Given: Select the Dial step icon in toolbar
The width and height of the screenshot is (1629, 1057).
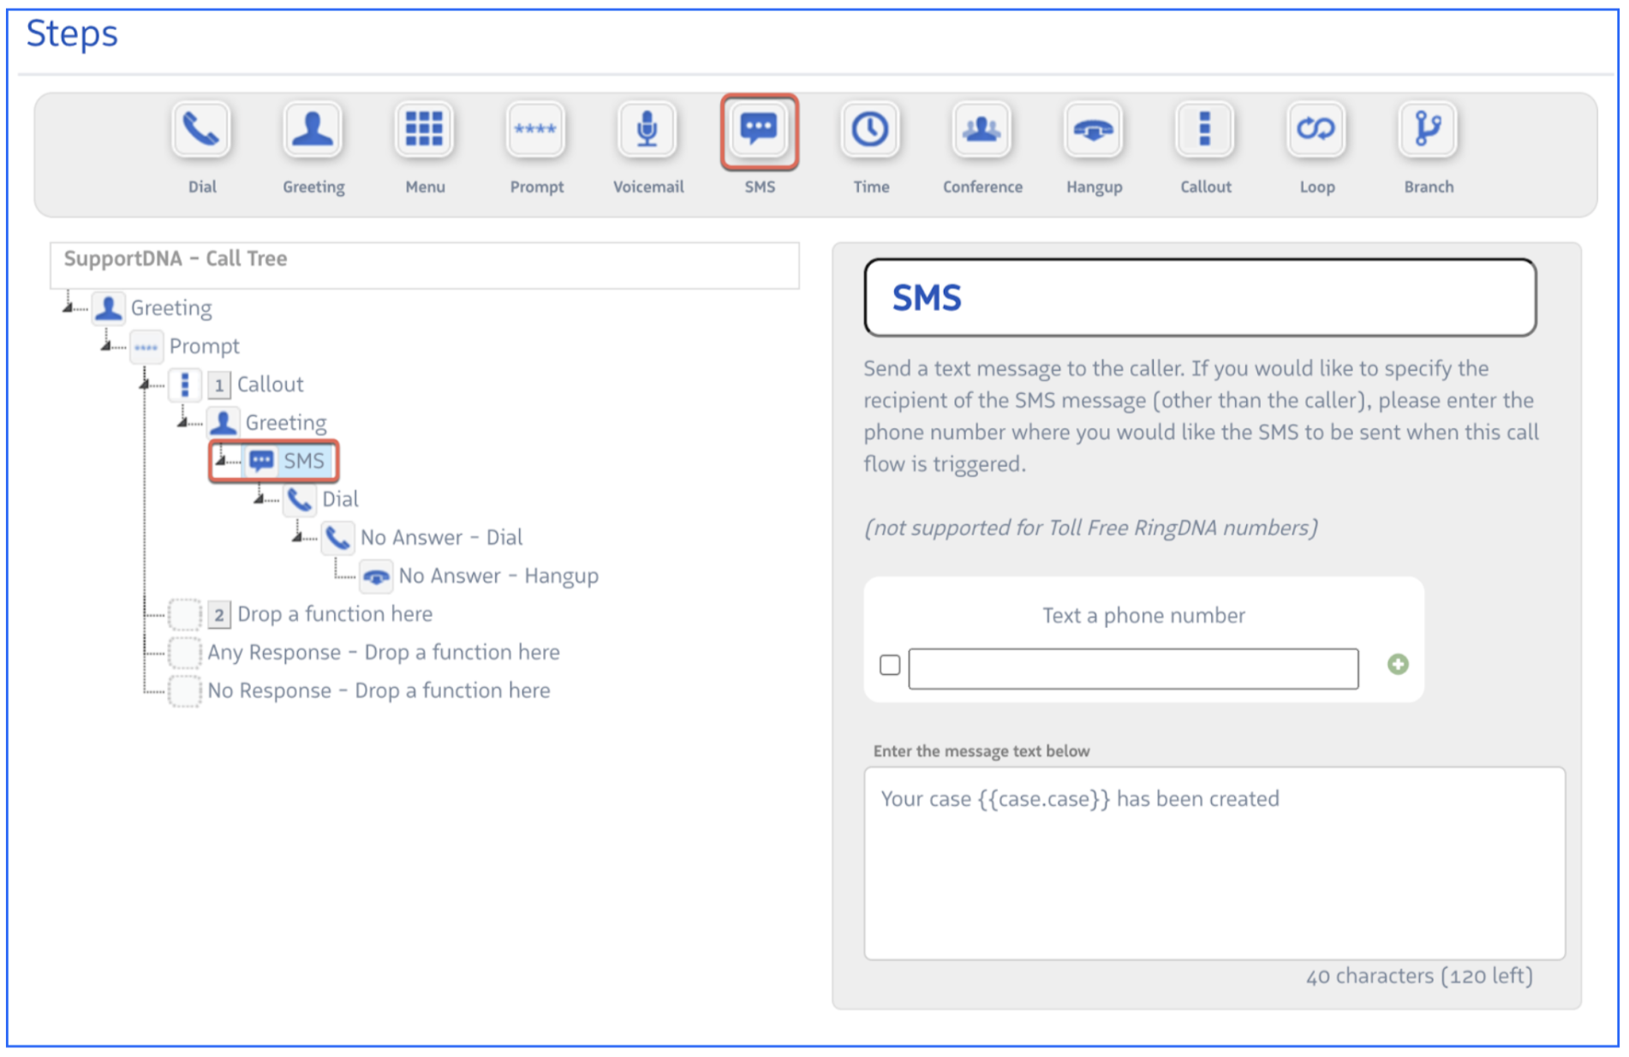Looking at the screenshot, I should pyautogui.click(x=201, y=130).
